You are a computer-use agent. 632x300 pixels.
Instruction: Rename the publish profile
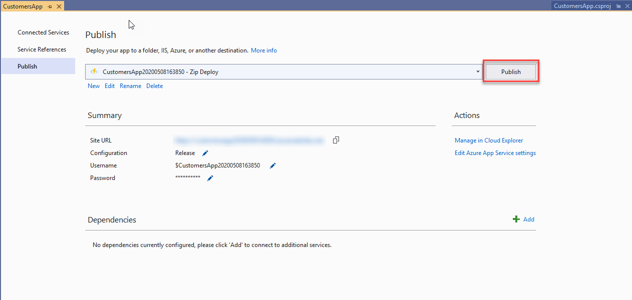pos(130,86)
